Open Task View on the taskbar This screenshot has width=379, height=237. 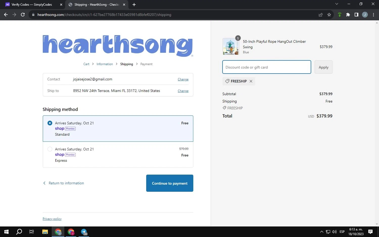(x=32, y=232)
